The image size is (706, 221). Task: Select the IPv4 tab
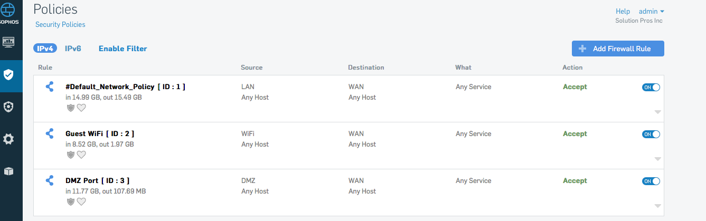45,49
